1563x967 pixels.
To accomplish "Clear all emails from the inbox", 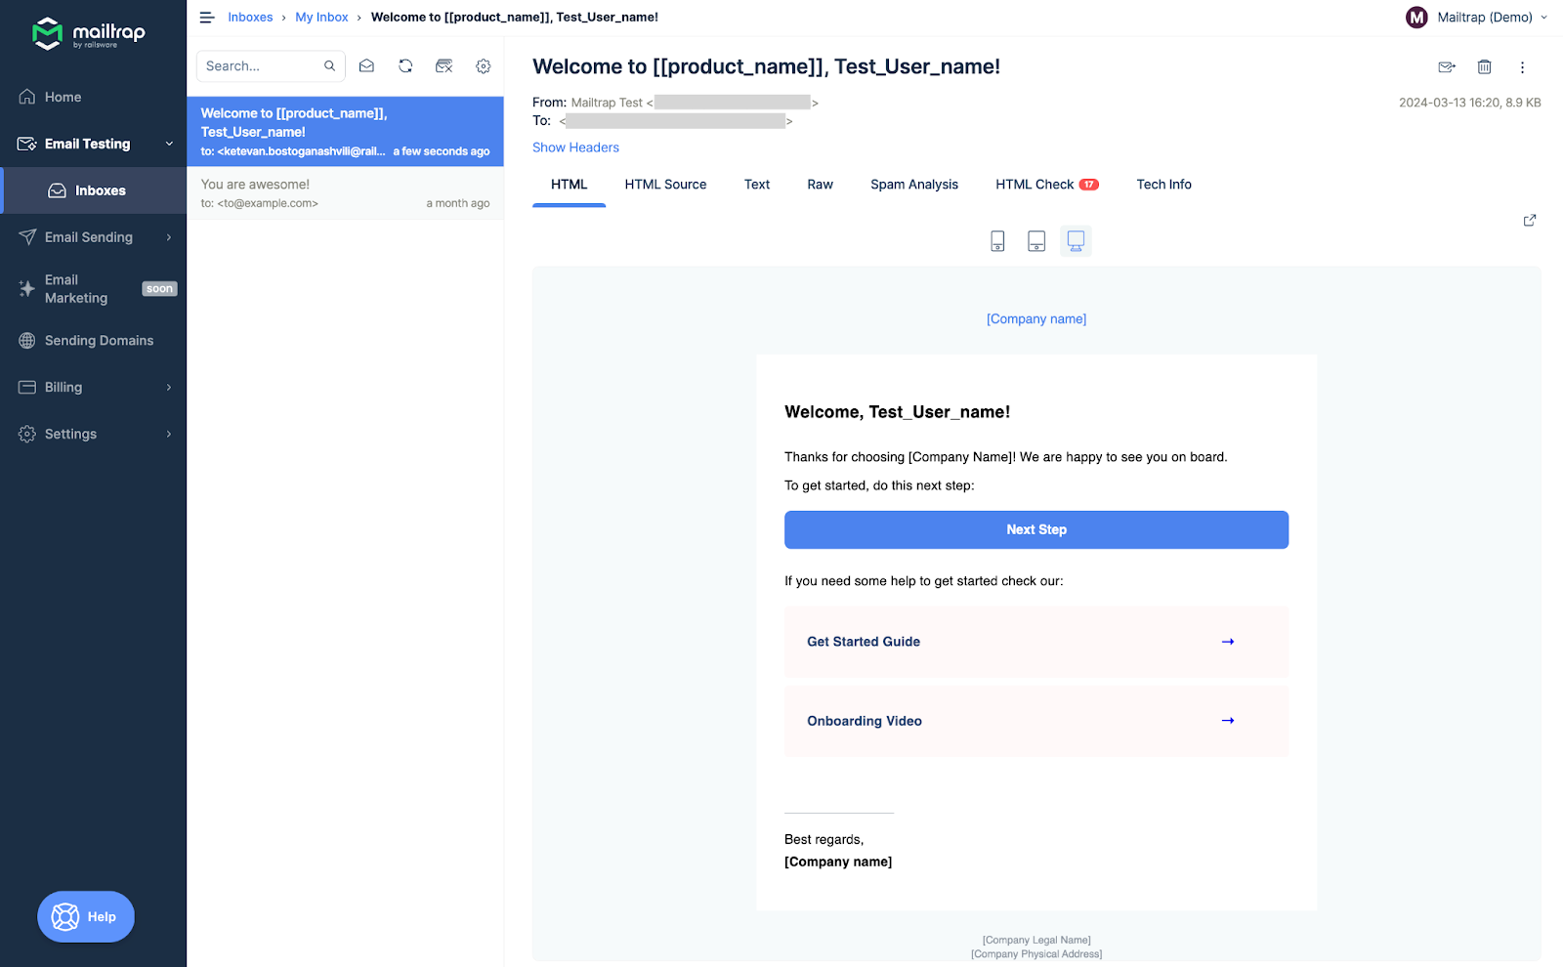I will pyautogui.click(x=444, y=65).
